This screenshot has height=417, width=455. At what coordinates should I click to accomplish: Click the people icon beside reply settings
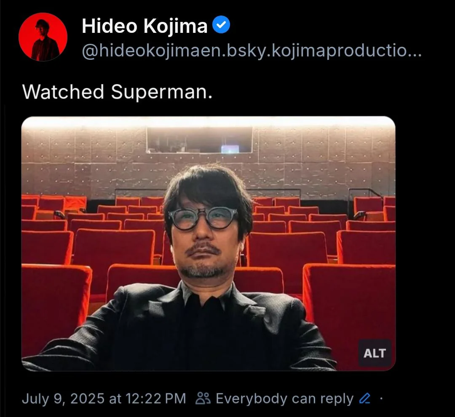tap(203, 398)
